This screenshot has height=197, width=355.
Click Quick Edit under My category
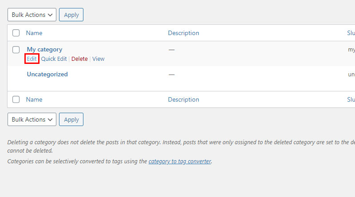coord(54,59)
